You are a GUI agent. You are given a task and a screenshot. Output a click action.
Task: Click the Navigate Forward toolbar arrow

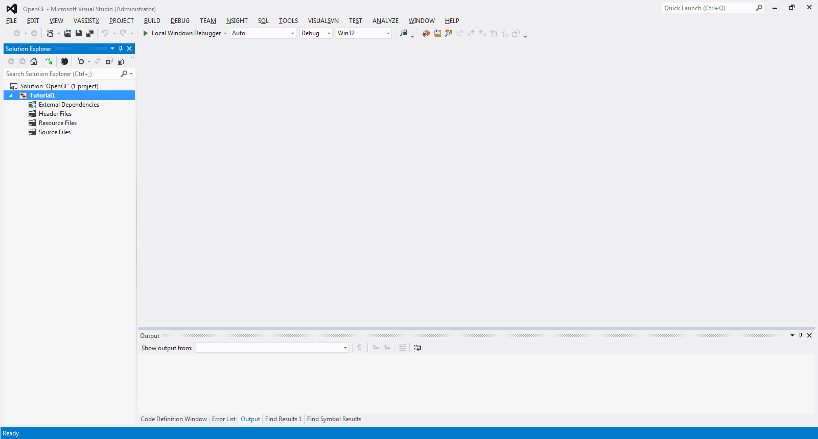click(34, 33)
